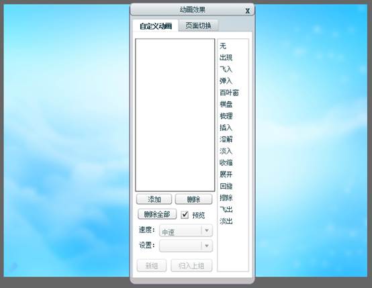Select the 展开 animation effect
The height and width of the screenshot is (288, 372).
click(x=226, y=175)
